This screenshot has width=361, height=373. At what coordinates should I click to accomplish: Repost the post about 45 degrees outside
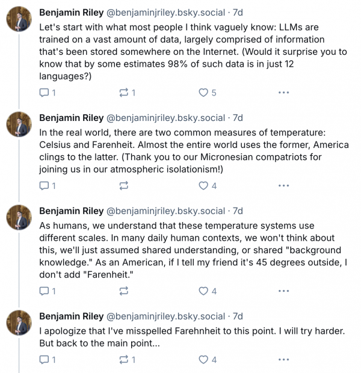pyautogui.click(x=124, y=291)
